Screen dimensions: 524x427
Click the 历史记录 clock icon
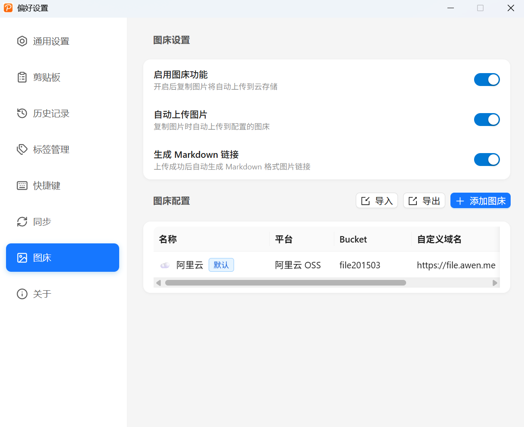pyautogui.click(x=22, y=114)
